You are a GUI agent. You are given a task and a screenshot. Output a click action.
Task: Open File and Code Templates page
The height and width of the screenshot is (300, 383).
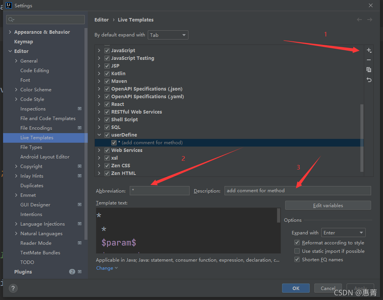[x=48, y=119]
